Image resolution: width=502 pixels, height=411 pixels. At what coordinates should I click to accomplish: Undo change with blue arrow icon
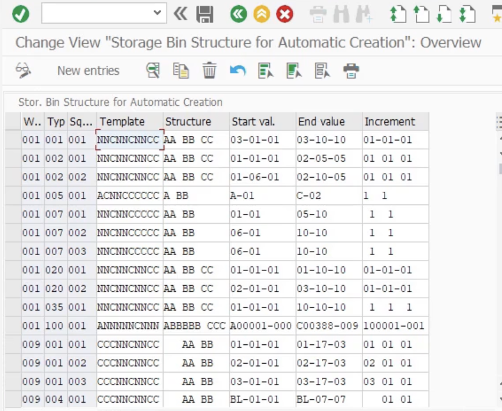(237, 71)
